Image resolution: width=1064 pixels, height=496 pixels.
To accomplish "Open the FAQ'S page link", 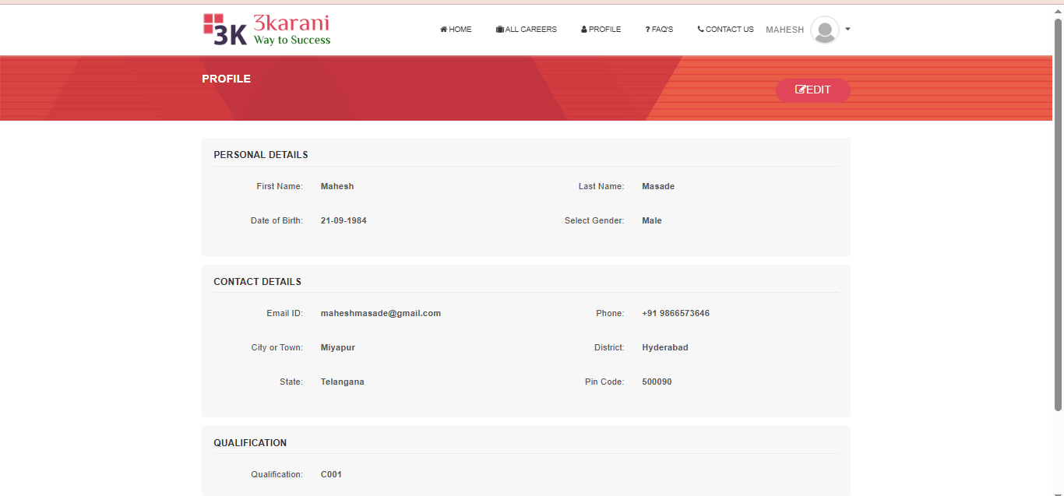I will click(662, 30).
